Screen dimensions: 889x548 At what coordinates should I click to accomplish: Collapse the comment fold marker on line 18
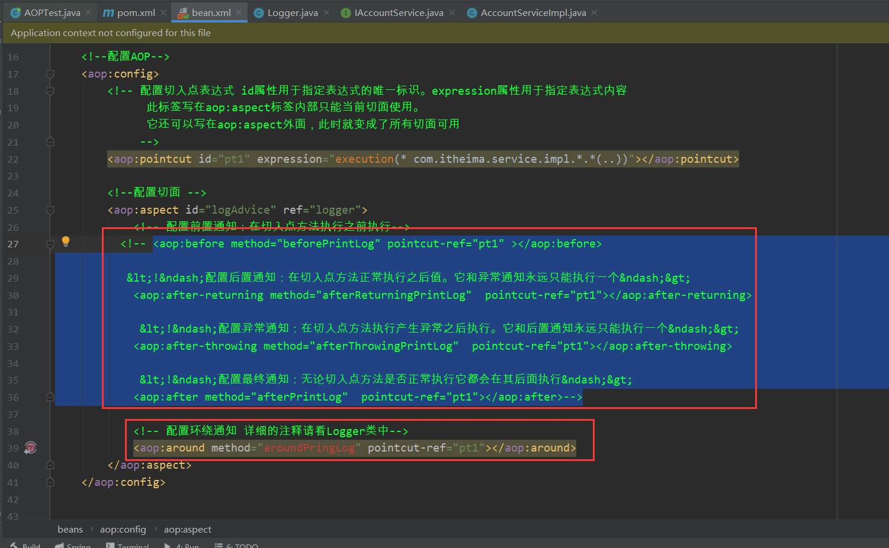coord(50,91)
